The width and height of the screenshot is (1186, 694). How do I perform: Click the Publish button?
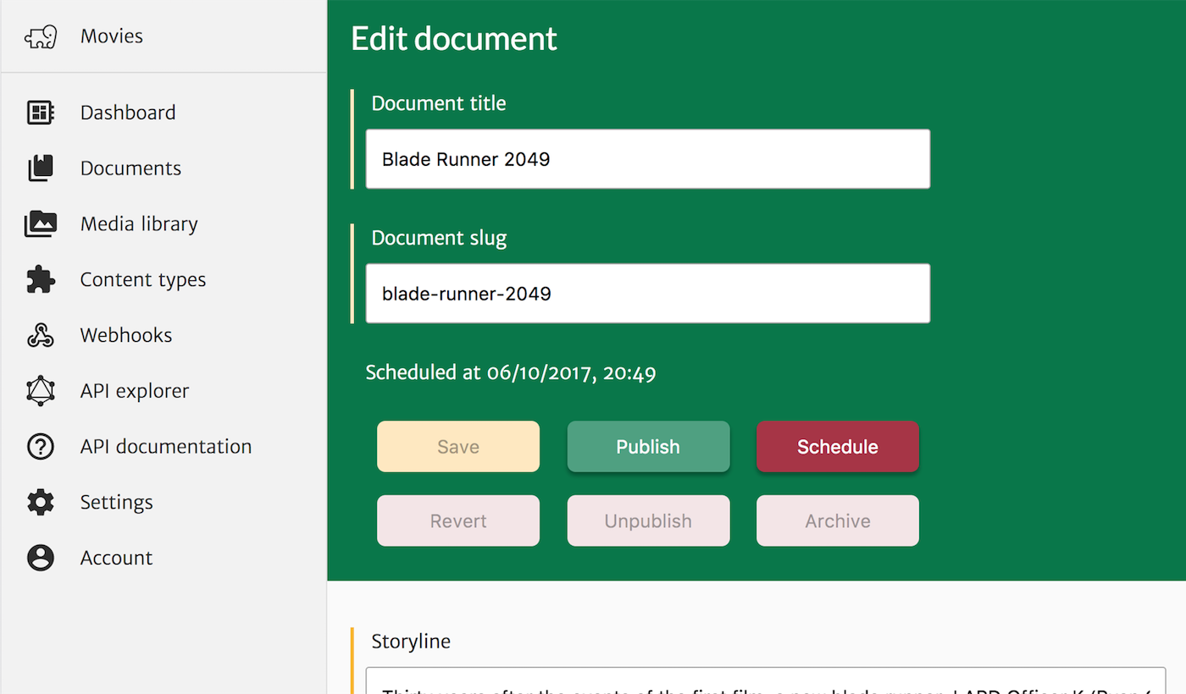tap(648, 447)
